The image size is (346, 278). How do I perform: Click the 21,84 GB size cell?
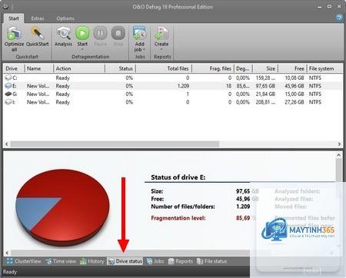coord(265,94)
